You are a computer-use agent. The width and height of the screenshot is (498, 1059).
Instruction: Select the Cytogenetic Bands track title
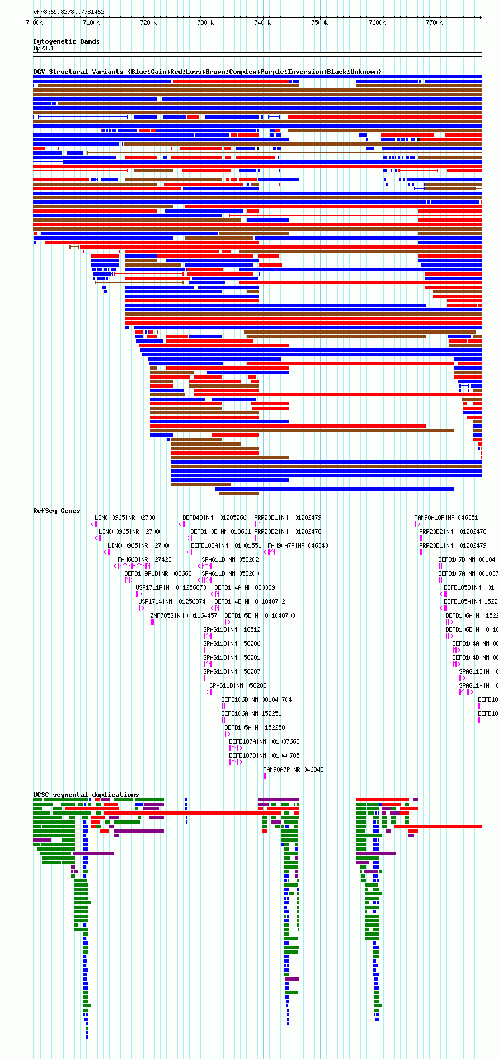(x=67, y=41)
